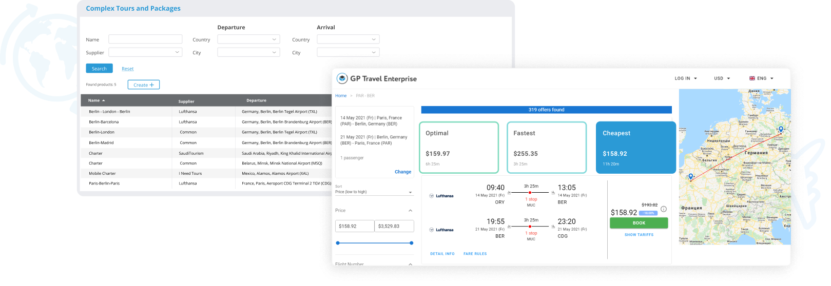This screenshot has height=286, width=831.
Task: Click the info icon beside $158.92 price
Action: click(x=663, y=209)
